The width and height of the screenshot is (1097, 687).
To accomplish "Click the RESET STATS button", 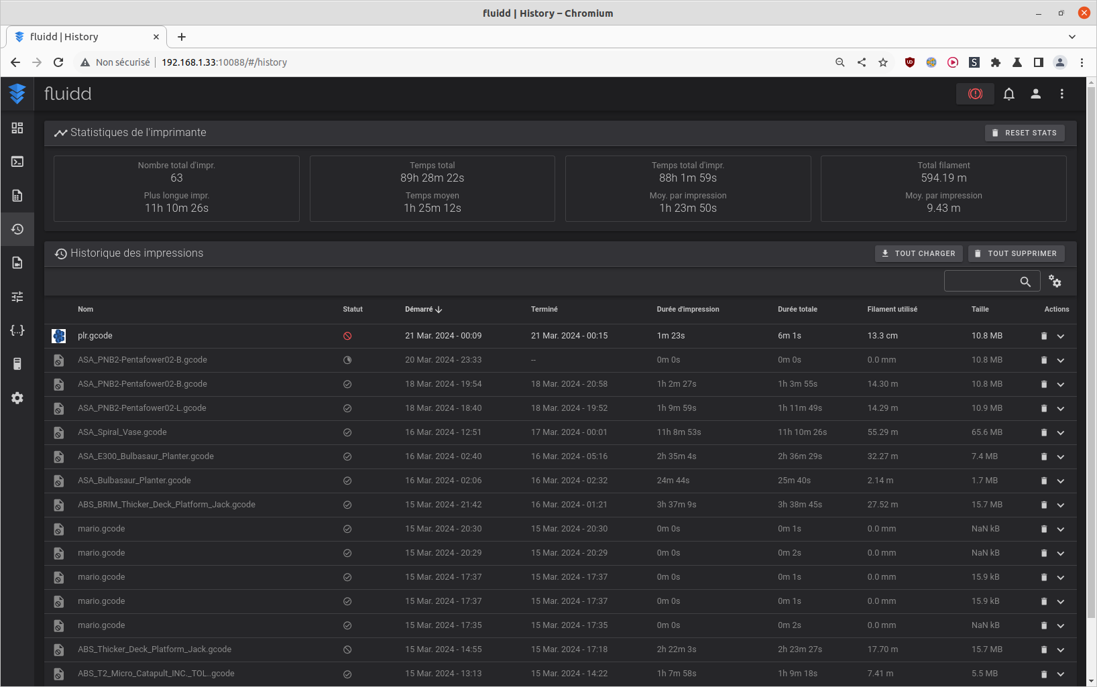I will [1025, 133].
